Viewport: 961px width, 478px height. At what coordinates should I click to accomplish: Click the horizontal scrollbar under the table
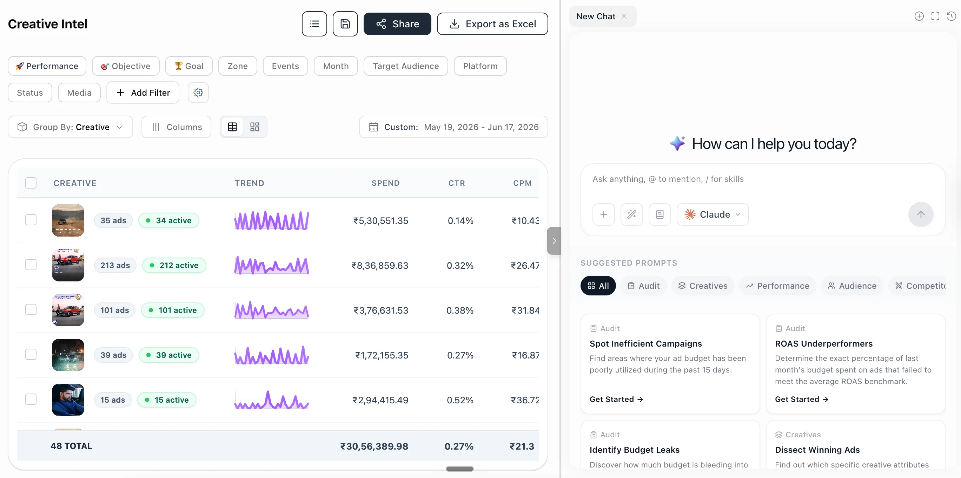tap(459, 469)
